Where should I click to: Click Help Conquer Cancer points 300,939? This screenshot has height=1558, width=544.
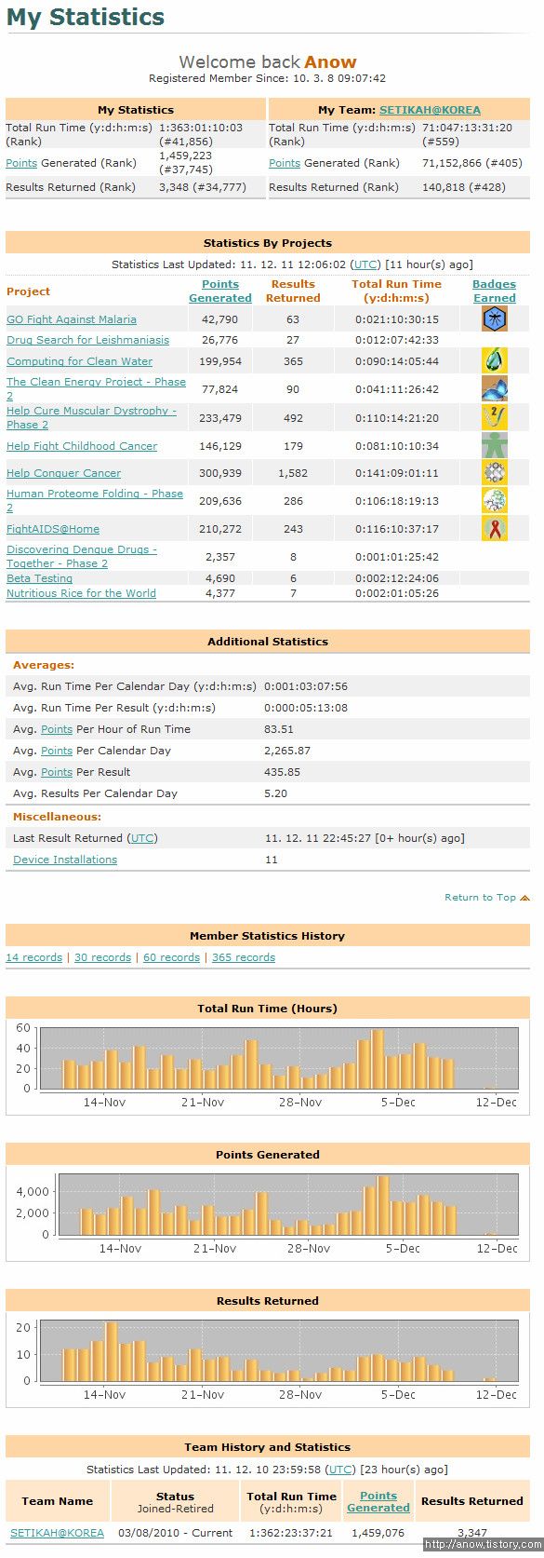(220, 473)
